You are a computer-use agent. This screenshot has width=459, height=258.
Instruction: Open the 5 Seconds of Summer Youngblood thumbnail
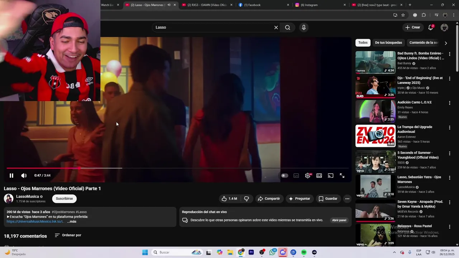coord(375,161)
